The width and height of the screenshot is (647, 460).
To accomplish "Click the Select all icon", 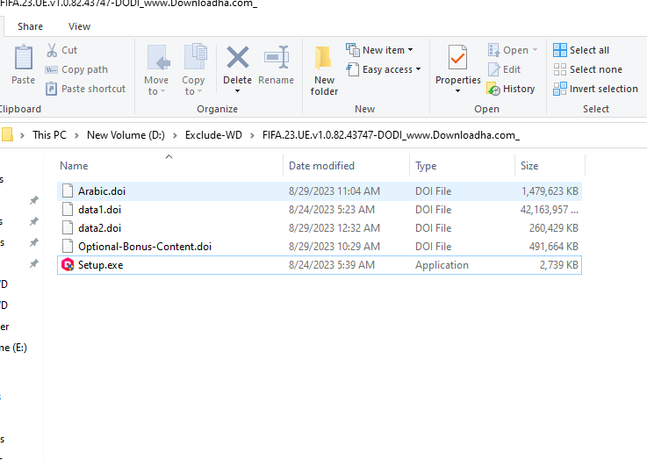I will tap(560, 50).
